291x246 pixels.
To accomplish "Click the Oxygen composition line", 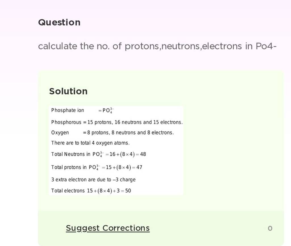I will pyautogui.click(x=112, y=133).
